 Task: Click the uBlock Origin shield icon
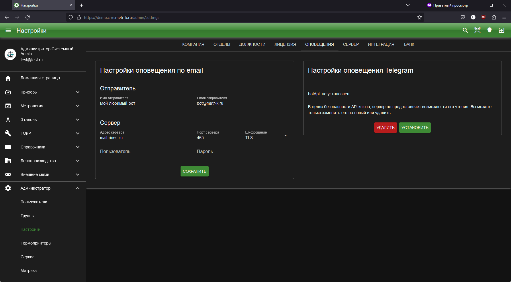(483, 17)
